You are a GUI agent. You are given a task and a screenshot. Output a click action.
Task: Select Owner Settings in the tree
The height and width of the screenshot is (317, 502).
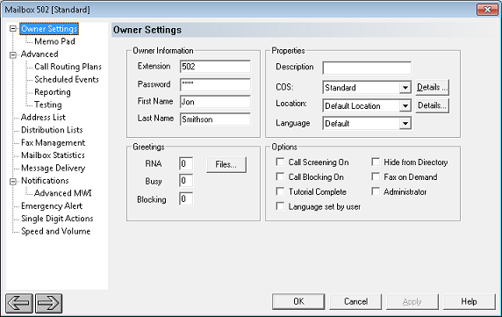coord(49,29)
